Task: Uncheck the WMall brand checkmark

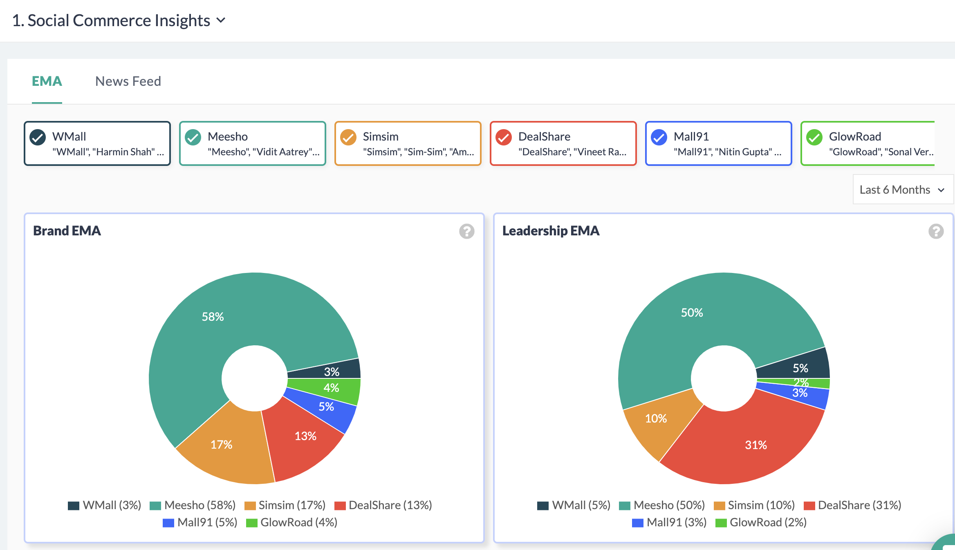Action: [38, 137]
